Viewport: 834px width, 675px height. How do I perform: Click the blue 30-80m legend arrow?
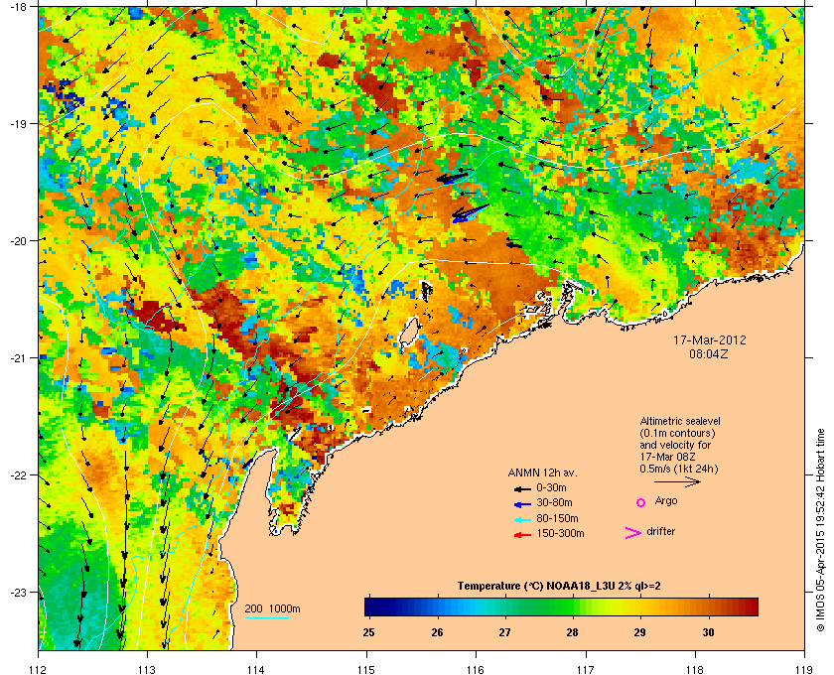522,503
